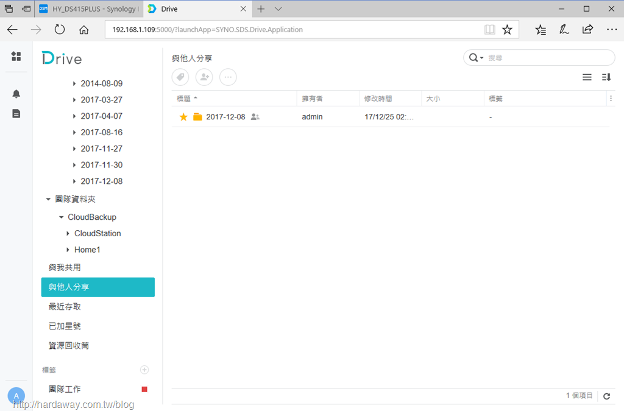Viewport: 624px width, 411px height.
Task: Reload the page with refresh button
Action: pyautogui.click(x=60, y=29)
